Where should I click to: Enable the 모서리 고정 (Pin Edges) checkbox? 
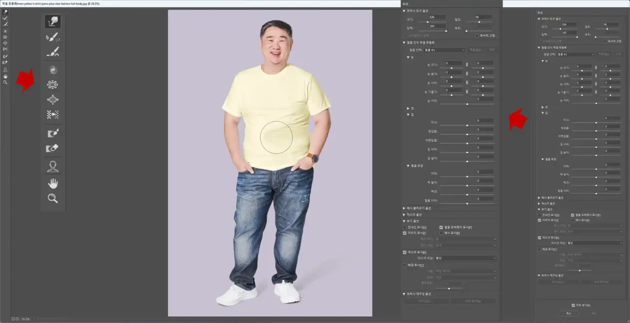(477, 36)
